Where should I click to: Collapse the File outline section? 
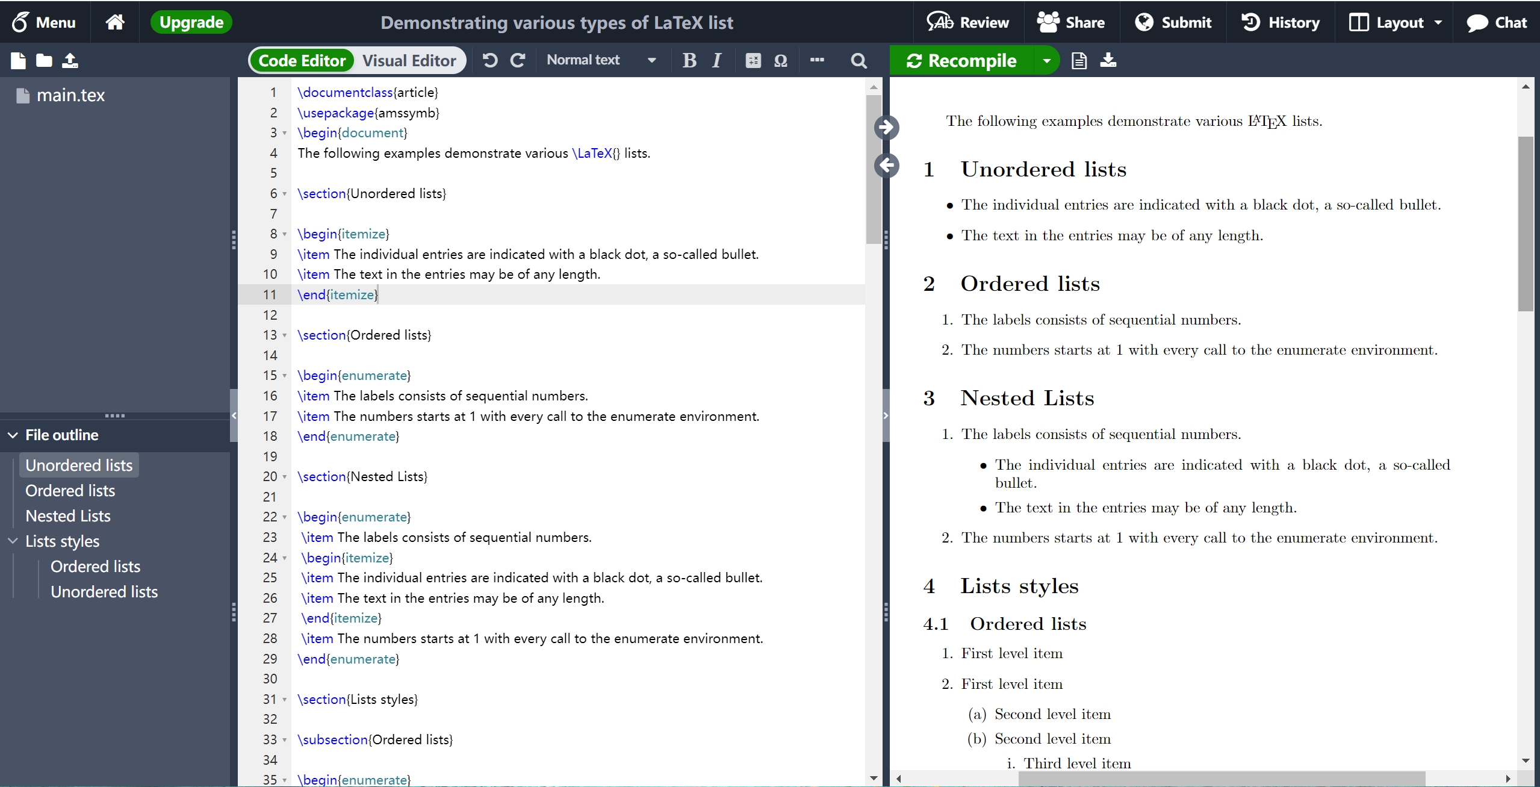(12, 434)
